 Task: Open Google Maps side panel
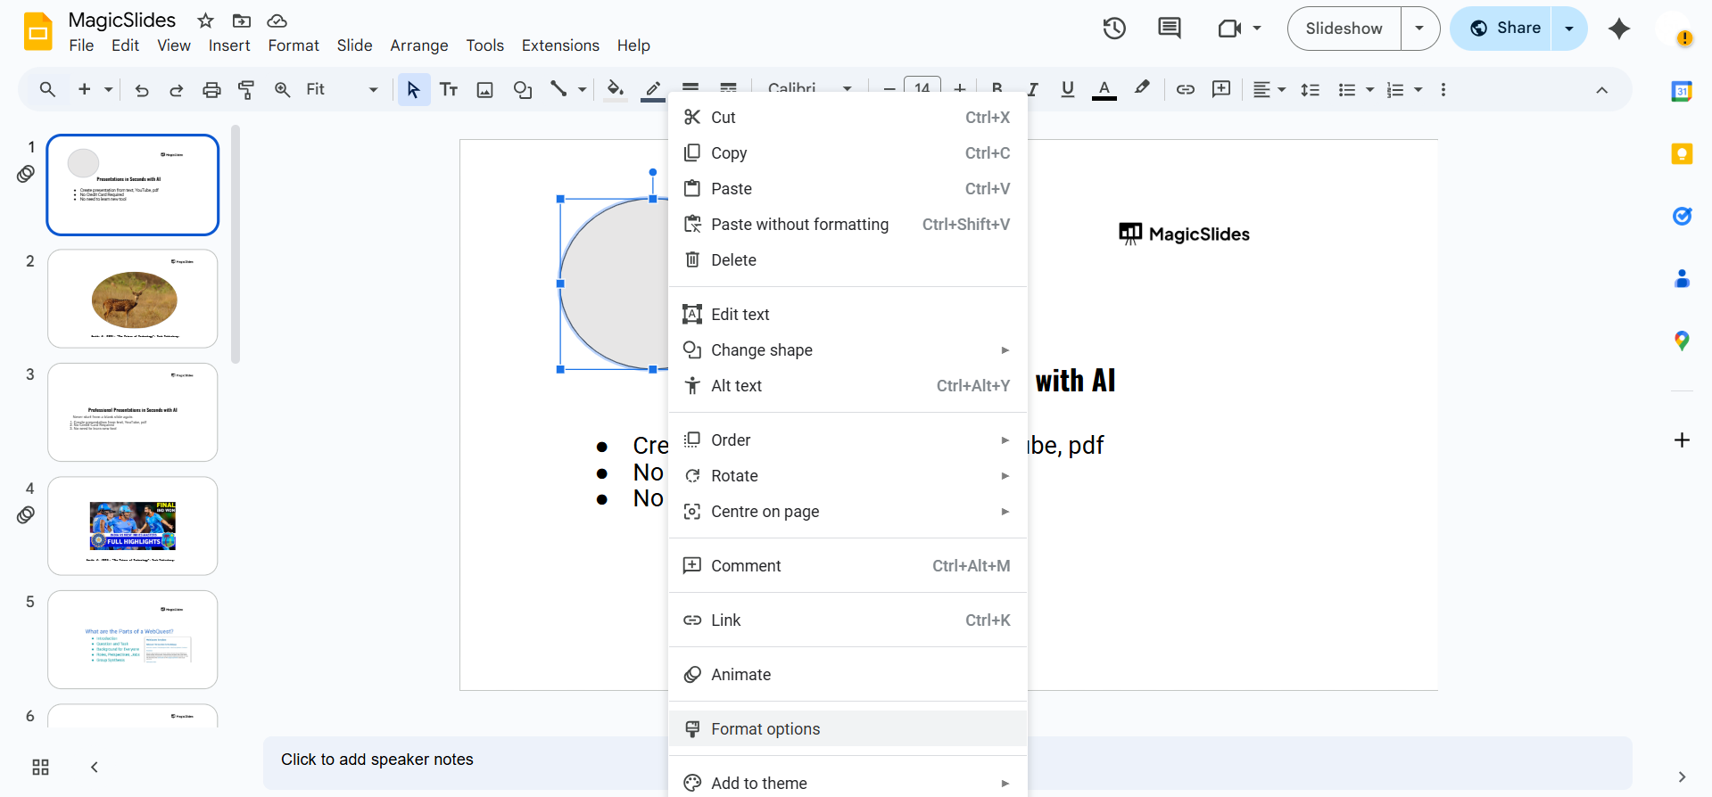(x=1682, y=341)
